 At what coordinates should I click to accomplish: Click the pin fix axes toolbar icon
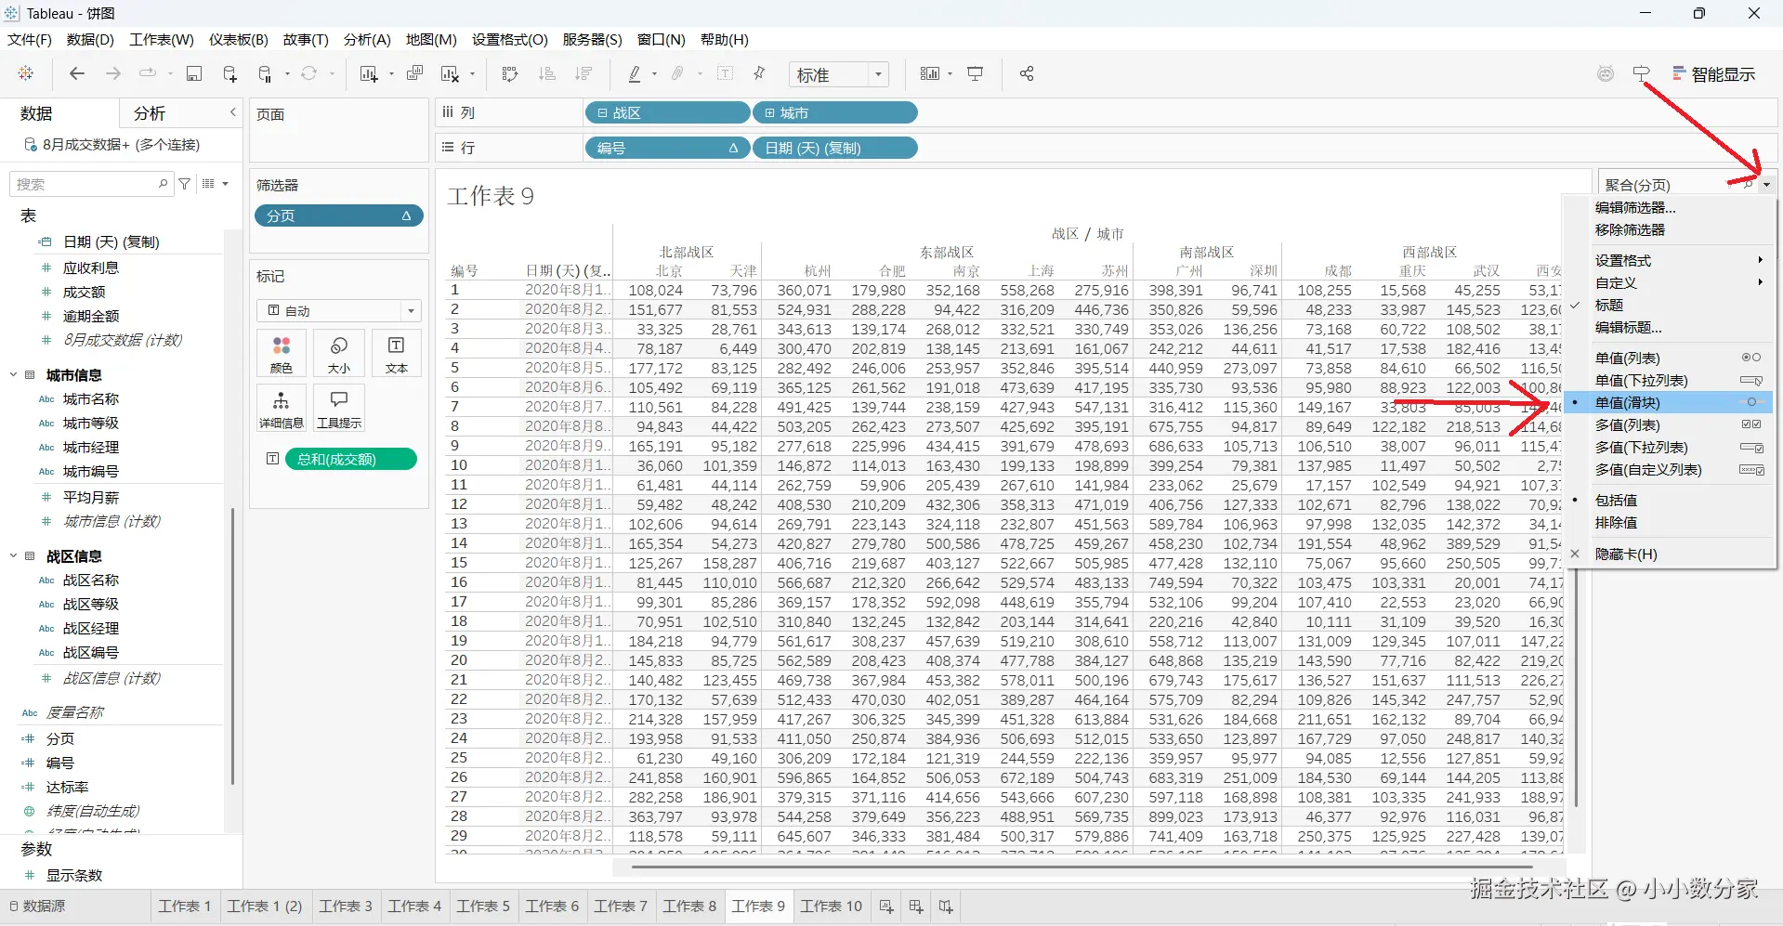[759, 73]
